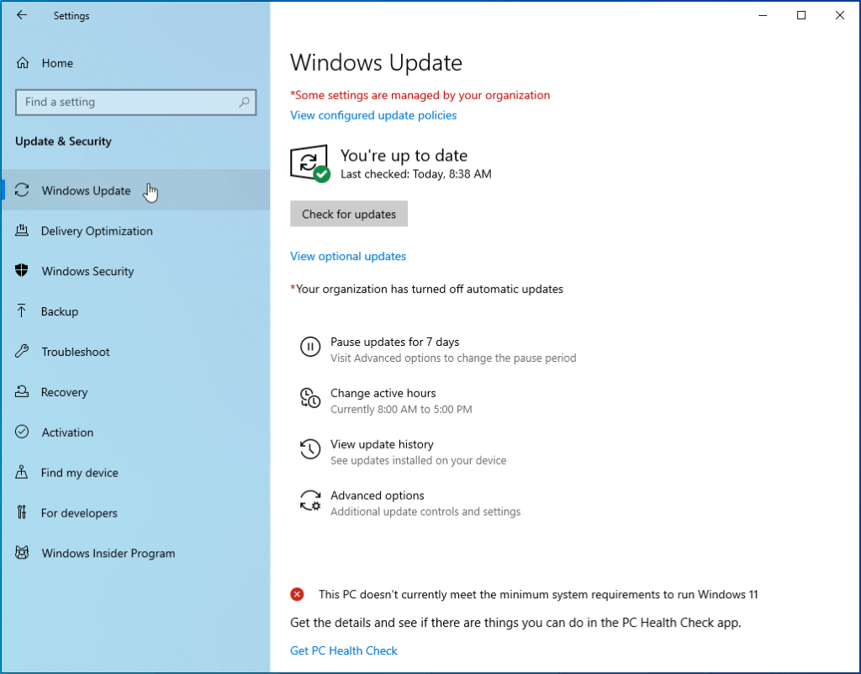Click the Check for updates button
The image size is (861, 674).
pos(348,214)
